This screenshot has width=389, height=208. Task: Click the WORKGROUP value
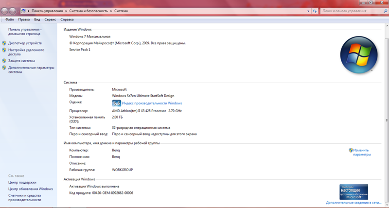123,170
